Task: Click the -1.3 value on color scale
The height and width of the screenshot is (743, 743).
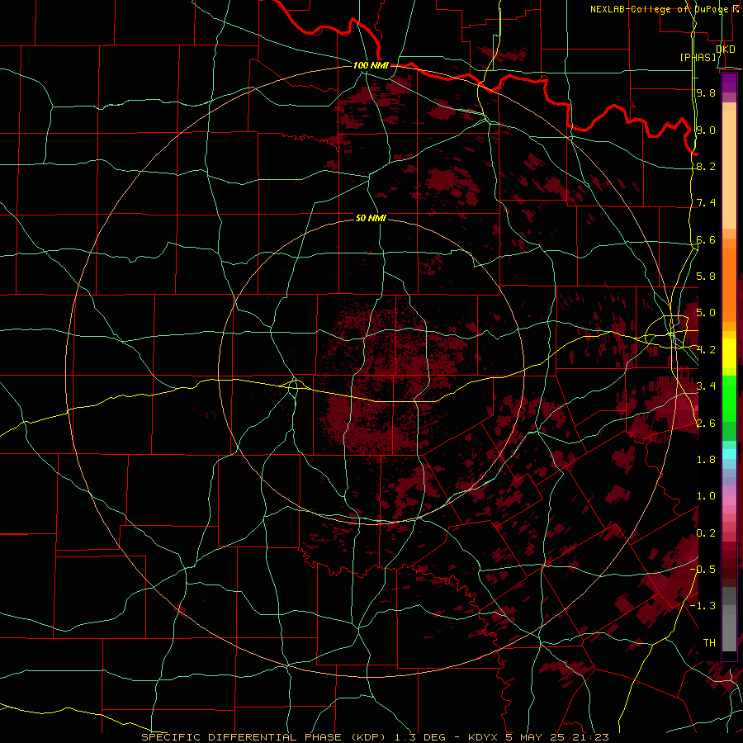Action: click(703, 606)
